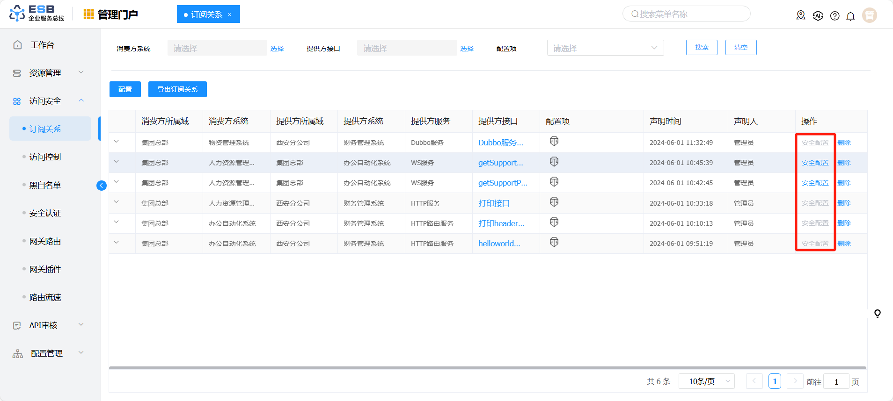This screenshot has height=401, width=893.
Task: Open the getSupportP... interface link
Action: (x=502, y=183)
